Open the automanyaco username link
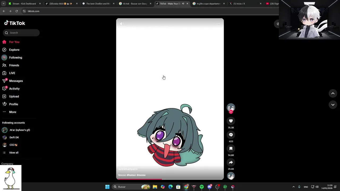Image resolution: width=340 pixels, height=191 pixels. click(128, 169)
